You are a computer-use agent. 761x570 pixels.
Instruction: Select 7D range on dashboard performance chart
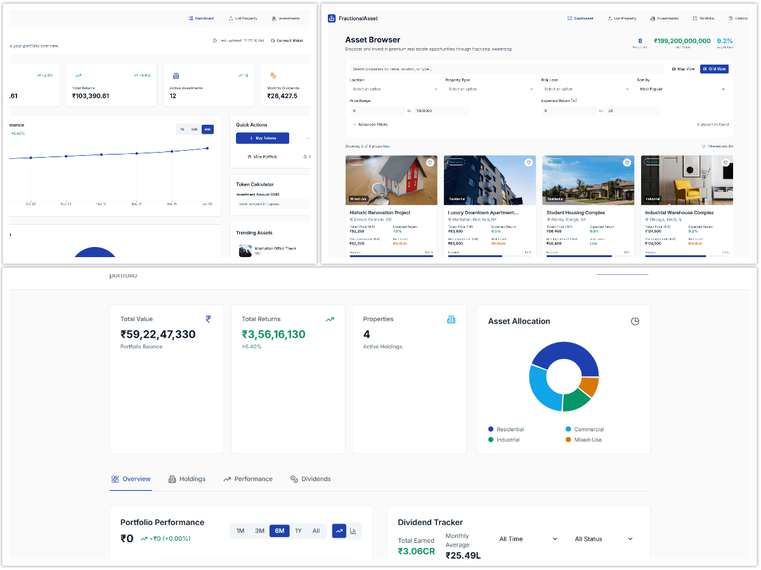point(182,129)
